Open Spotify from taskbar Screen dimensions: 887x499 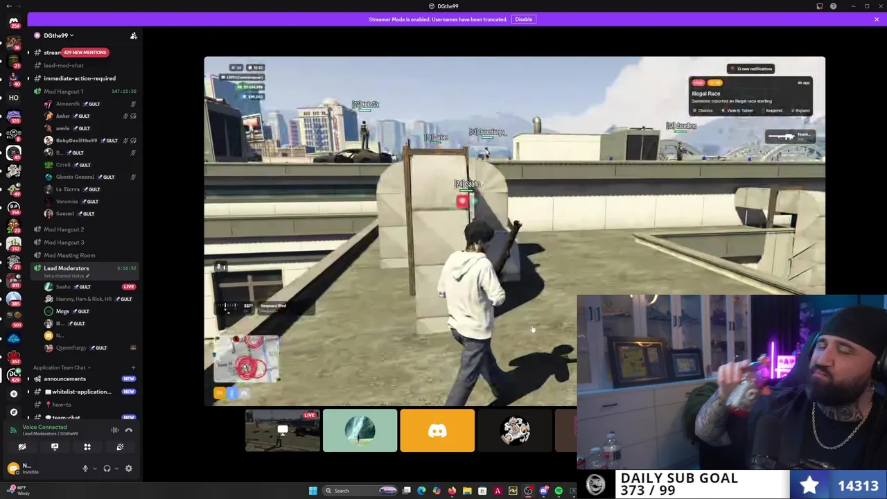pyautogui.click(x=559, y=491)
